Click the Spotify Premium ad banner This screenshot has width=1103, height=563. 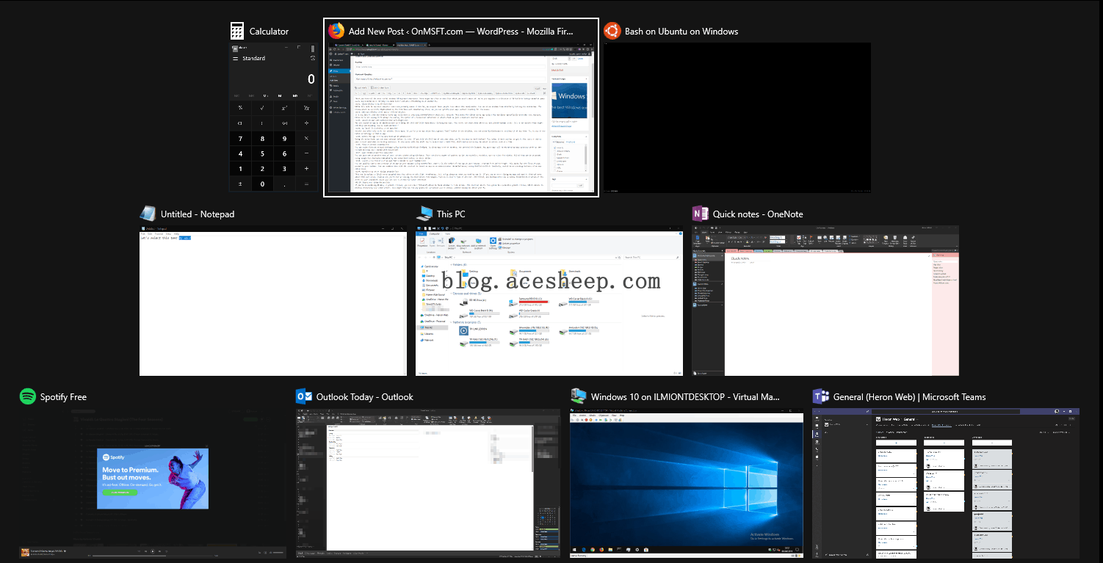click(x=153, y=479)
